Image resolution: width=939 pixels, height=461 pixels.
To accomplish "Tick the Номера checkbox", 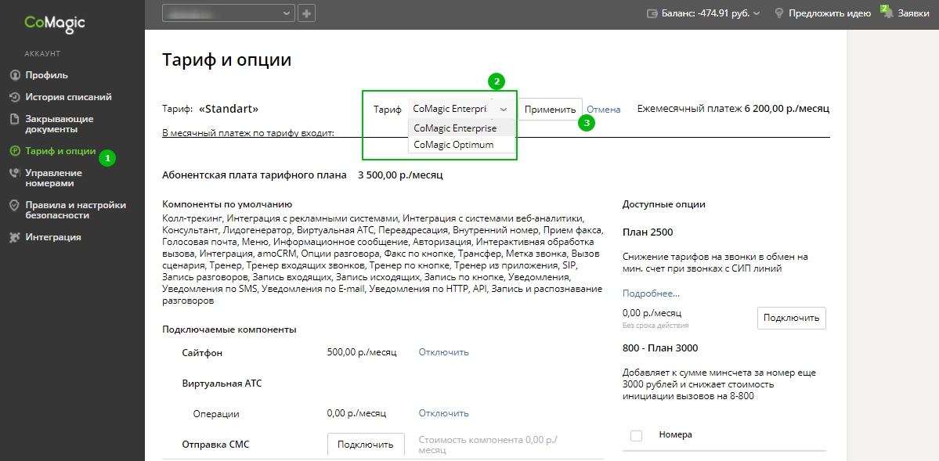I will [637, 435].
